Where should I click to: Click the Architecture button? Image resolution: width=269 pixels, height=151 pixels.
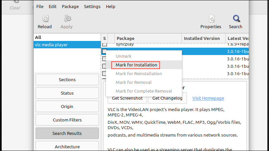(x=67, y=147)
